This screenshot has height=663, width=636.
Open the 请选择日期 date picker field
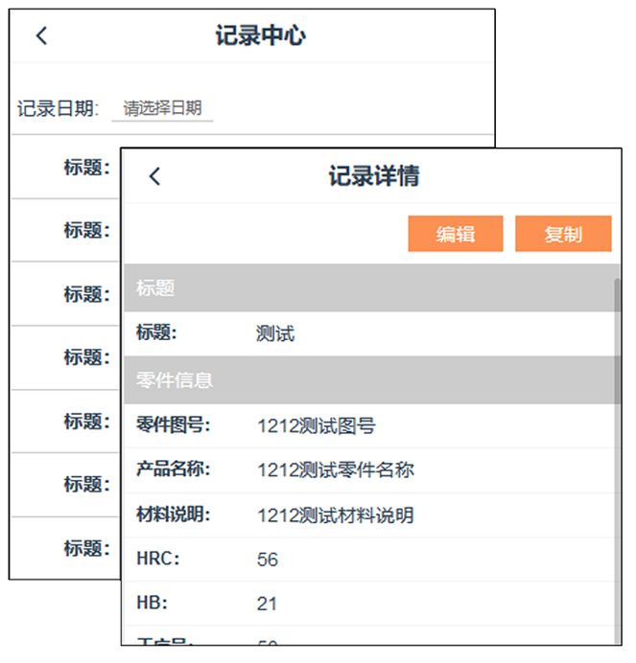click(x=162, y=109)
